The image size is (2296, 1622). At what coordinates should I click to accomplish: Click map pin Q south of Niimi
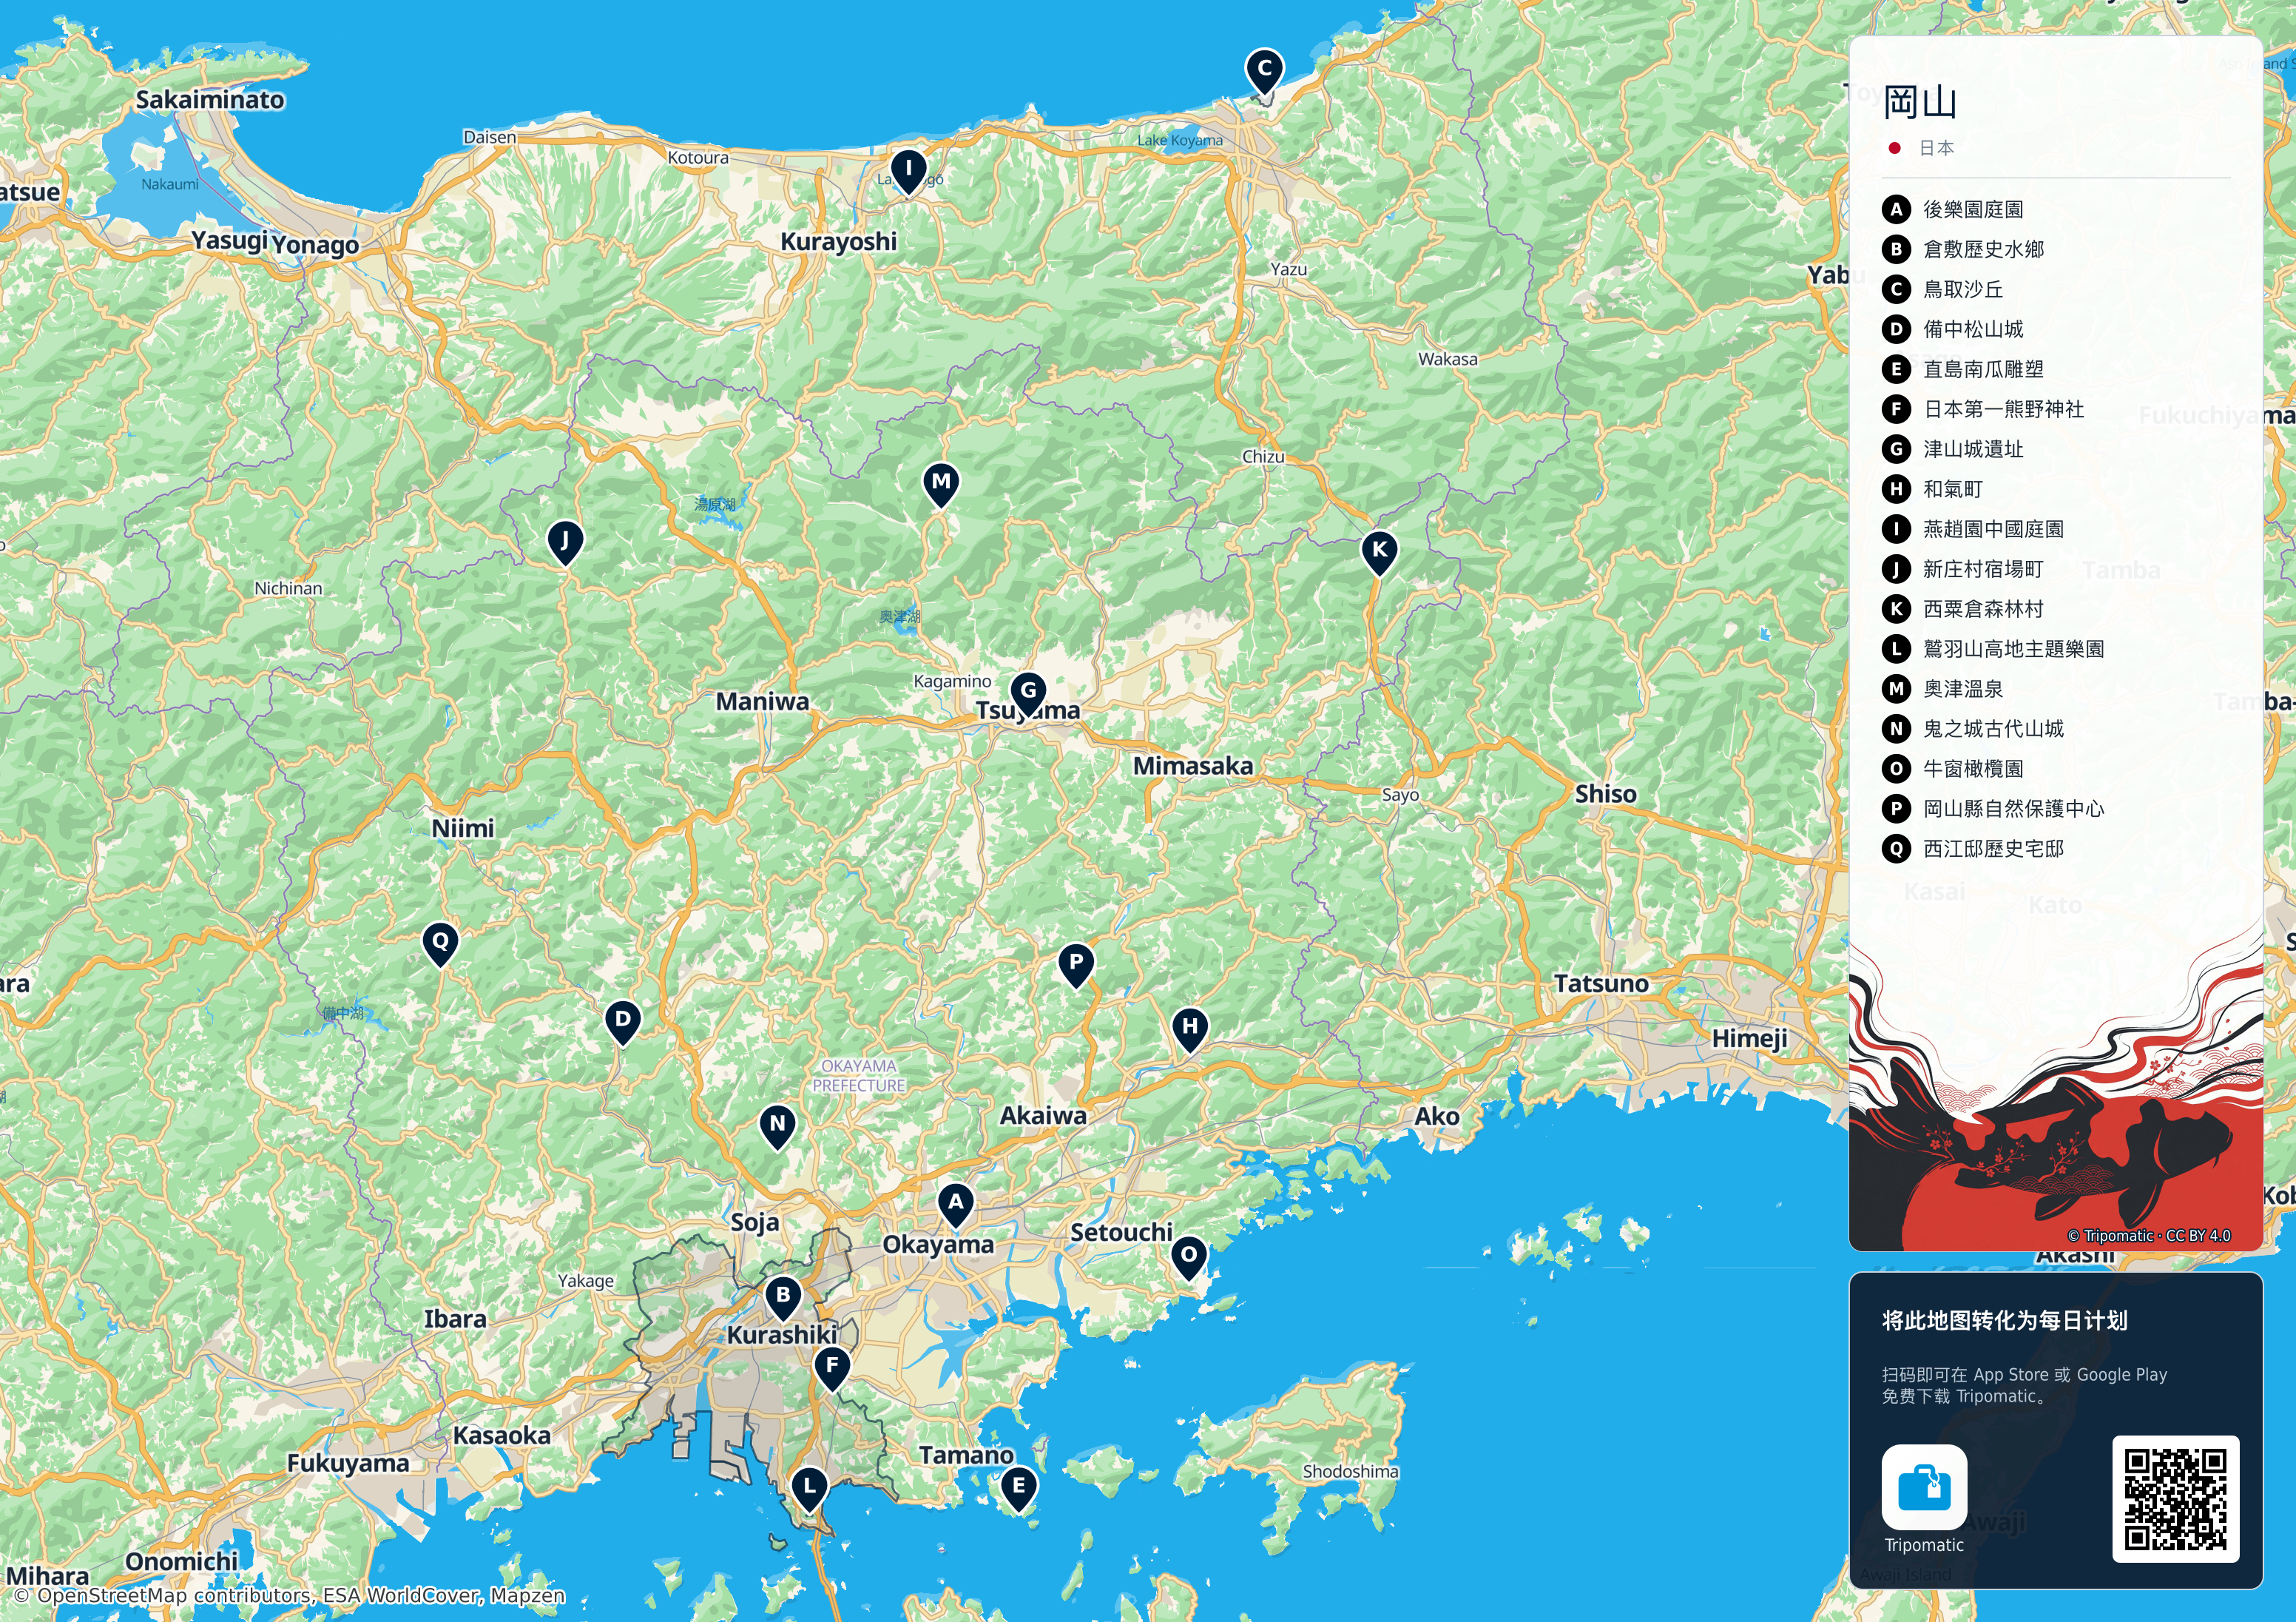pos(440,943)
